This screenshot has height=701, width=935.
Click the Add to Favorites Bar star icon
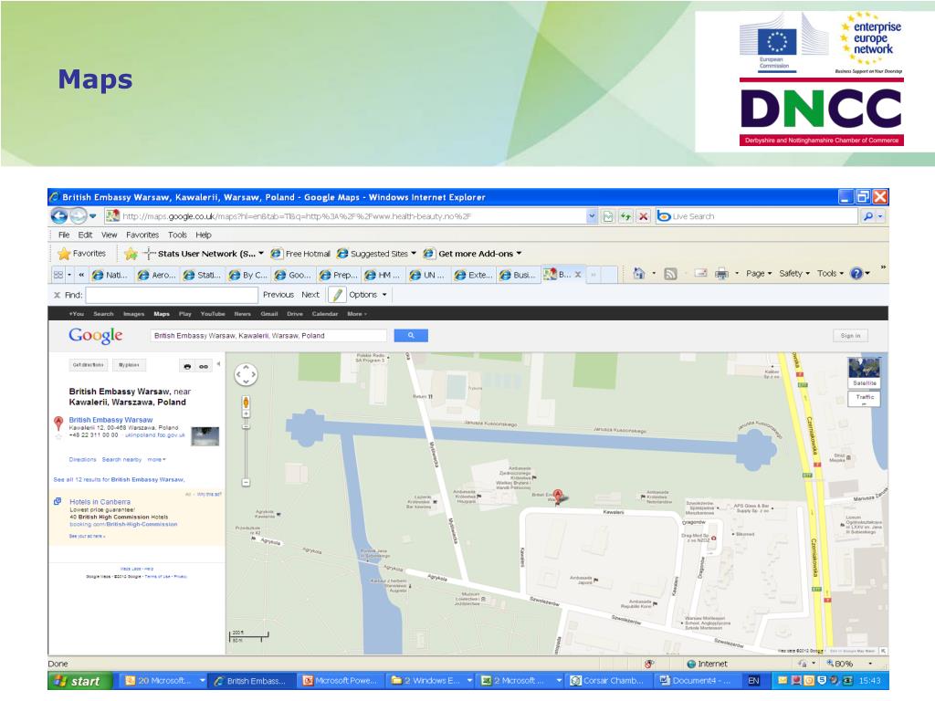tap(131, 254)
